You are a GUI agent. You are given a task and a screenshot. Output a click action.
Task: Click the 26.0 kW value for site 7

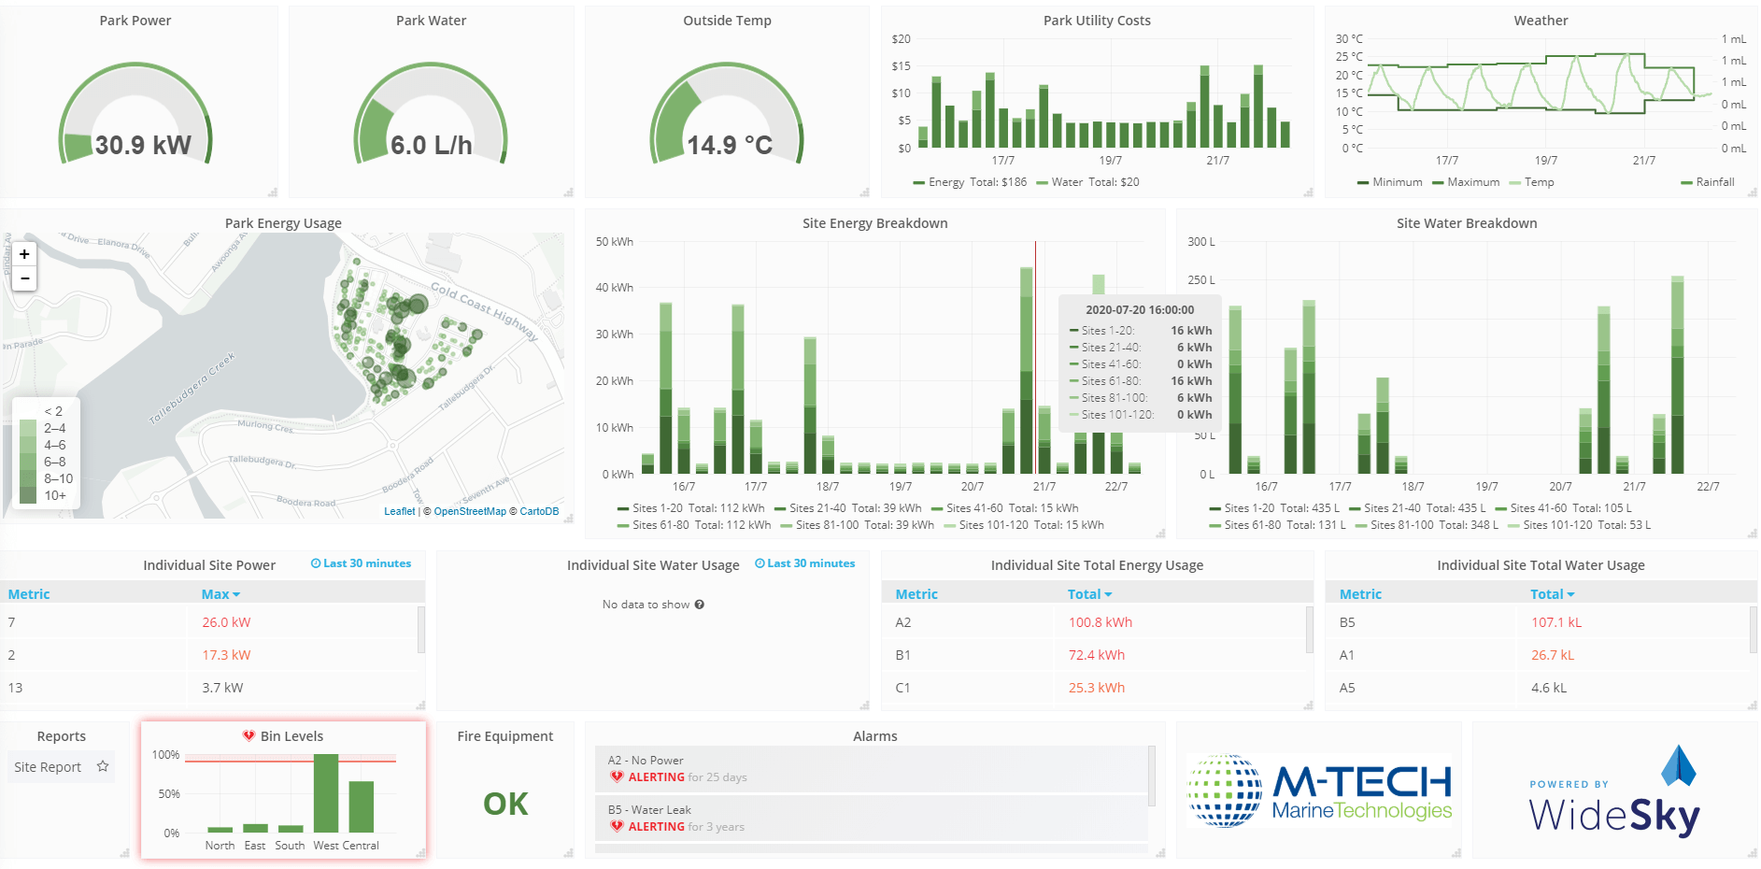(226, 622)
